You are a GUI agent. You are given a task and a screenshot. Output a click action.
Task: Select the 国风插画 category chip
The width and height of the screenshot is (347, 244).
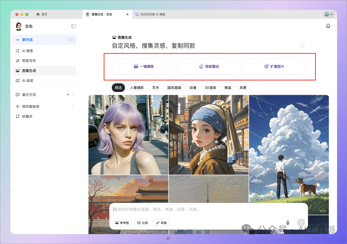click(174, 88)
